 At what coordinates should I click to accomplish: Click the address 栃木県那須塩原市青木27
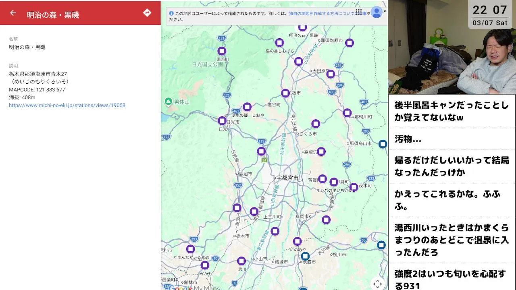(38, 74)
